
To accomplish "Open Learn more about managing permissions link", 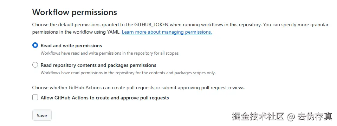I will point(167,32).
